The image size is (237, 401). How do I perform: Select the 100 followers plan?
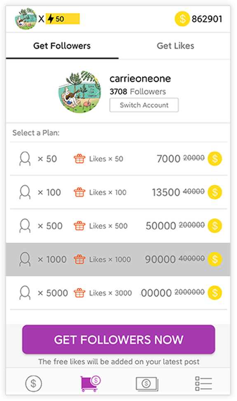tap(119, 192)
